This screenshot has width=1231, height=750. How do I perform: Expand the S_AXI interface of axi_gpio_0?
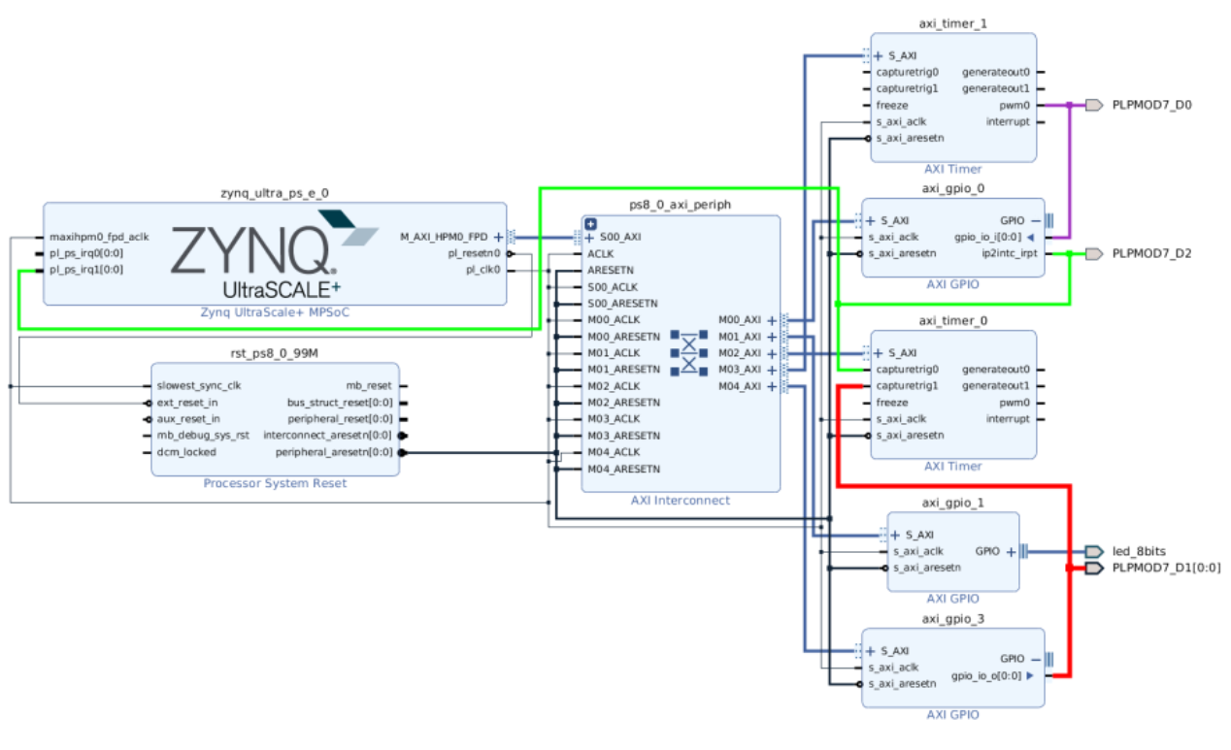coord(871,220)
